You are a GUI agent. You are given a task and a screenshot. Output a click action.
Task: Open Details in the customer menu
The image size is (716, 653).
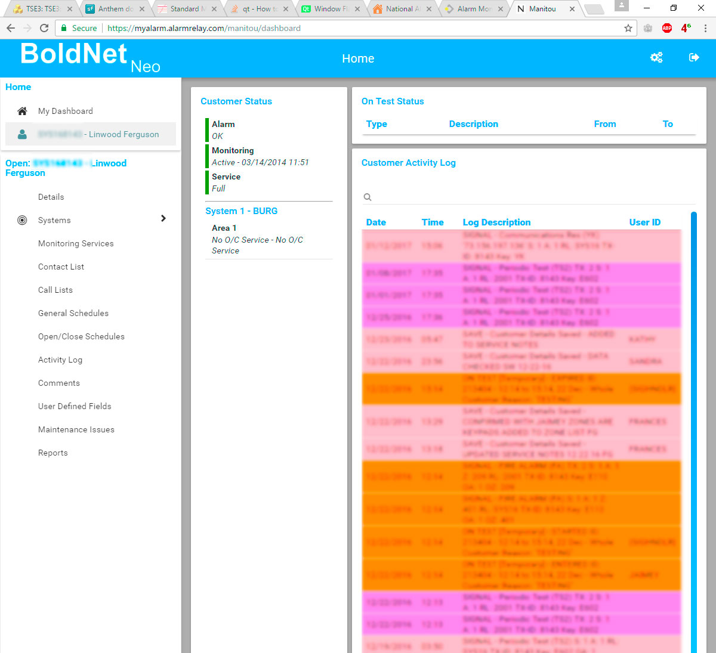click(x=51, y=197)
